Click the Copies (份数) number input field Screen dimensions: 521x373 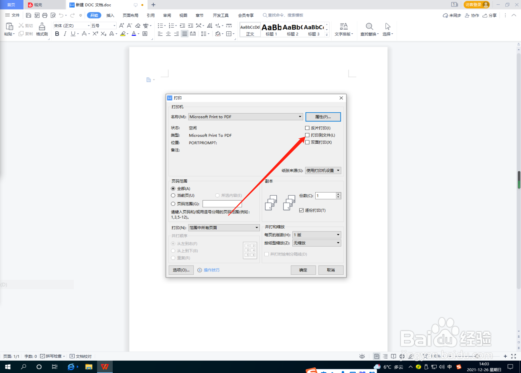[x=326, y=196]
